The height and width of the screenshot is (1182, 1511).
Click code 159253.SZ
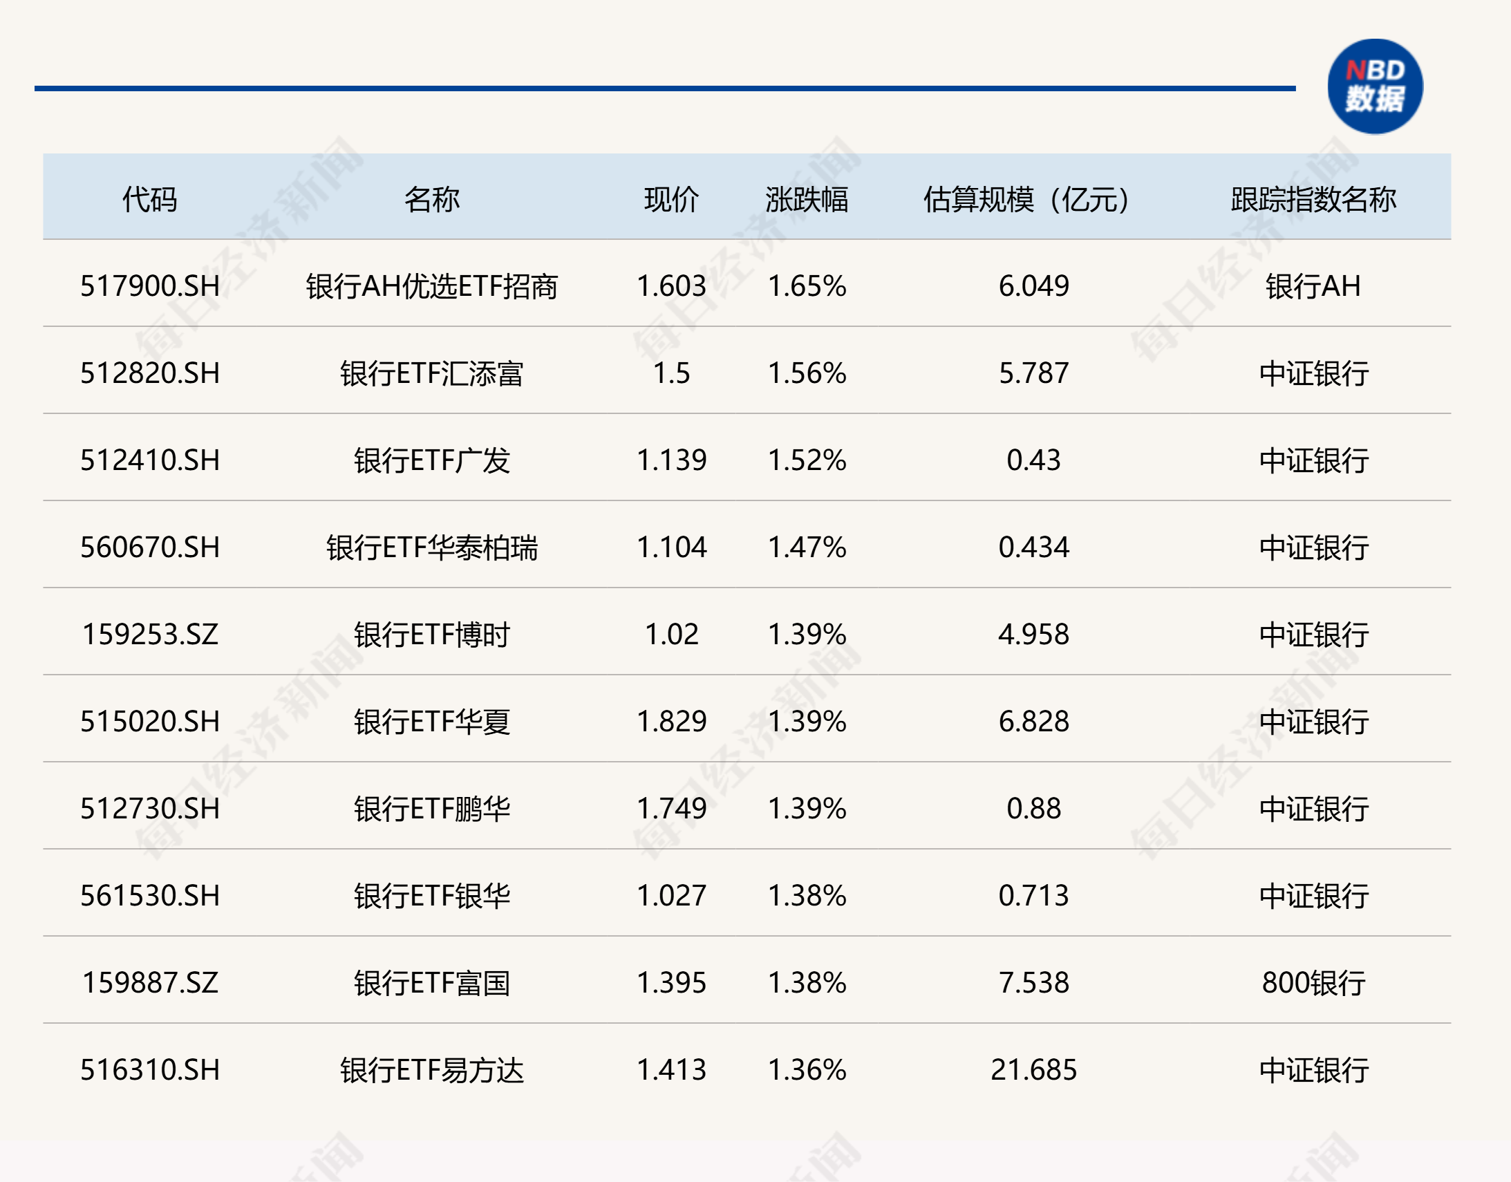click(150, 634)
